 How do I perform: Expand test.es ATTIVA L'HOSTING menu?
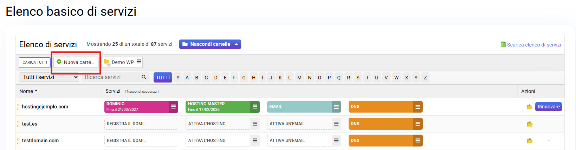pyautogui.click(x=255, y=124)
